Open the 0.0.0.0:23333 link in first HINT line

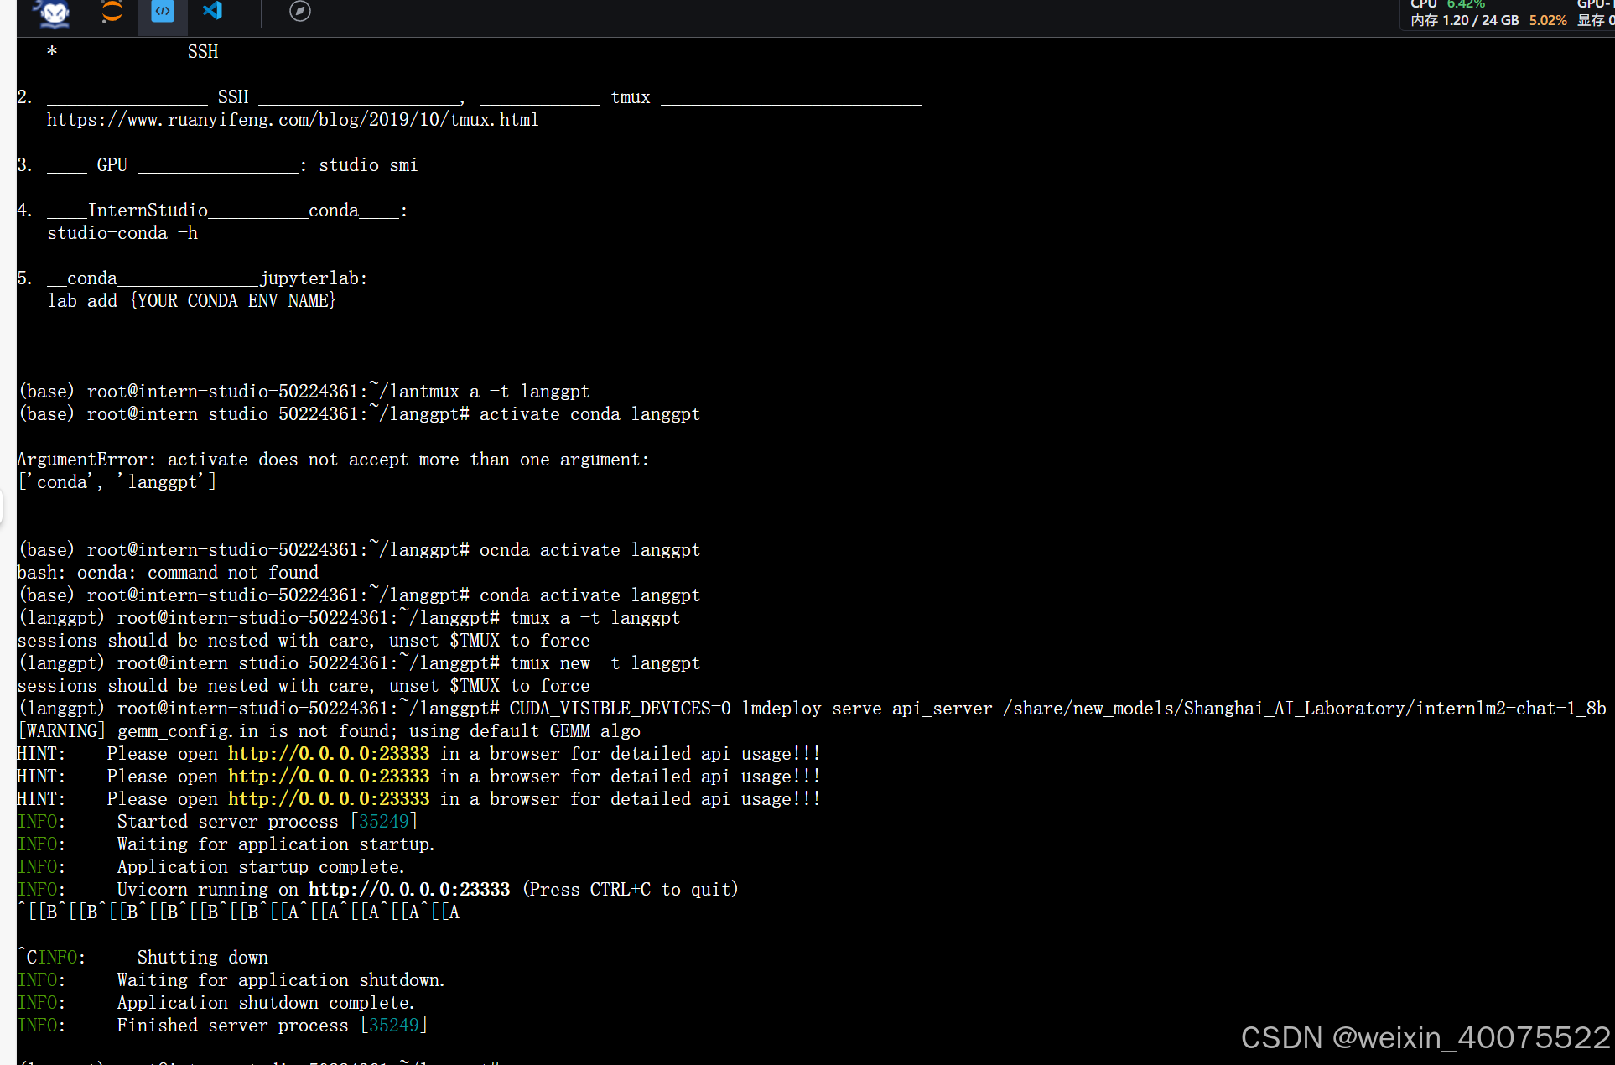[329, 754]
